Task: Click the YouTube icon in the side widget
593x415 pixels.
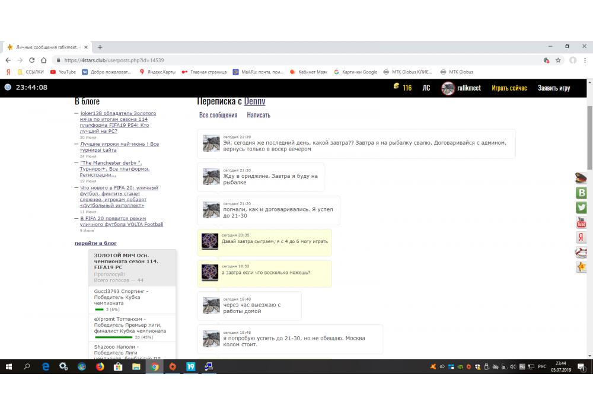Action: (x=581, y=222)
